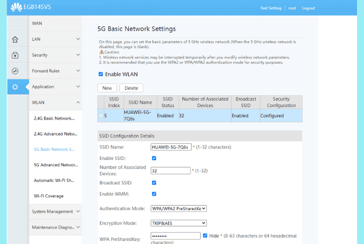This screenshot has height=244, width=364.
Task: Expand the Maintenance Diagnosis section
Action: coord(55,227)
